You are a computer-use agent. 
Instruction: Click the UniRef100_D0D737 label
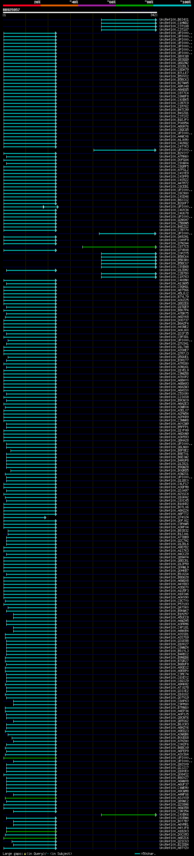coord(174,320)
